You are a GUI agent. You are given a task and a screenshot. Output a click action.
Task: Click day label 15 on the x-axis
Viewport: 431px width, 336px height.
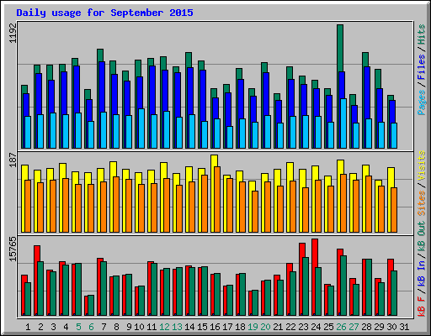[x=202, y=327]
